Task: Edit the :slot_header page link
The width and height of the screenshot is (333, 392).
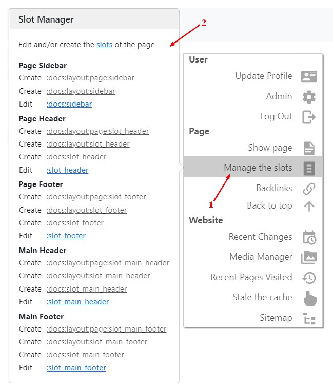Action: click(x=67, y=170)
